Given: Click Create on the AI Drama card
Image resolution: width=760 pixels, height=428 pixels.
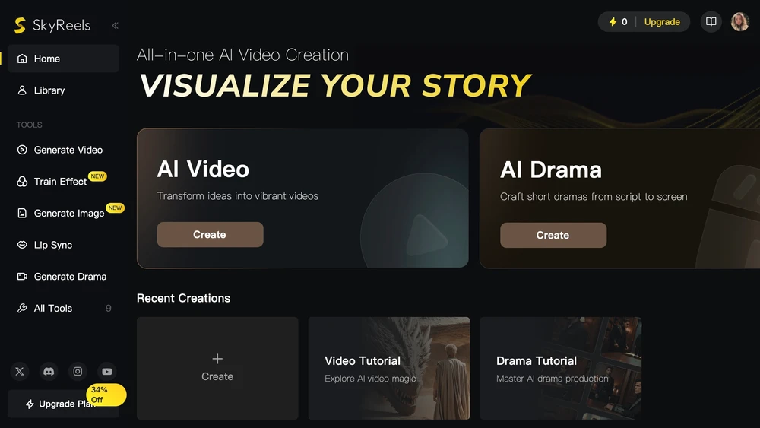Looking at the screenshot, I should (x=553, y=235).
